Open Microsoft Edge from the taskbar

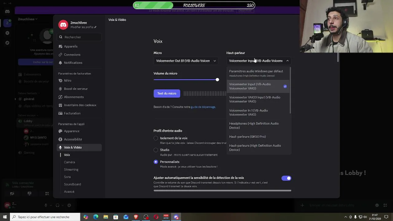[96, 217]
